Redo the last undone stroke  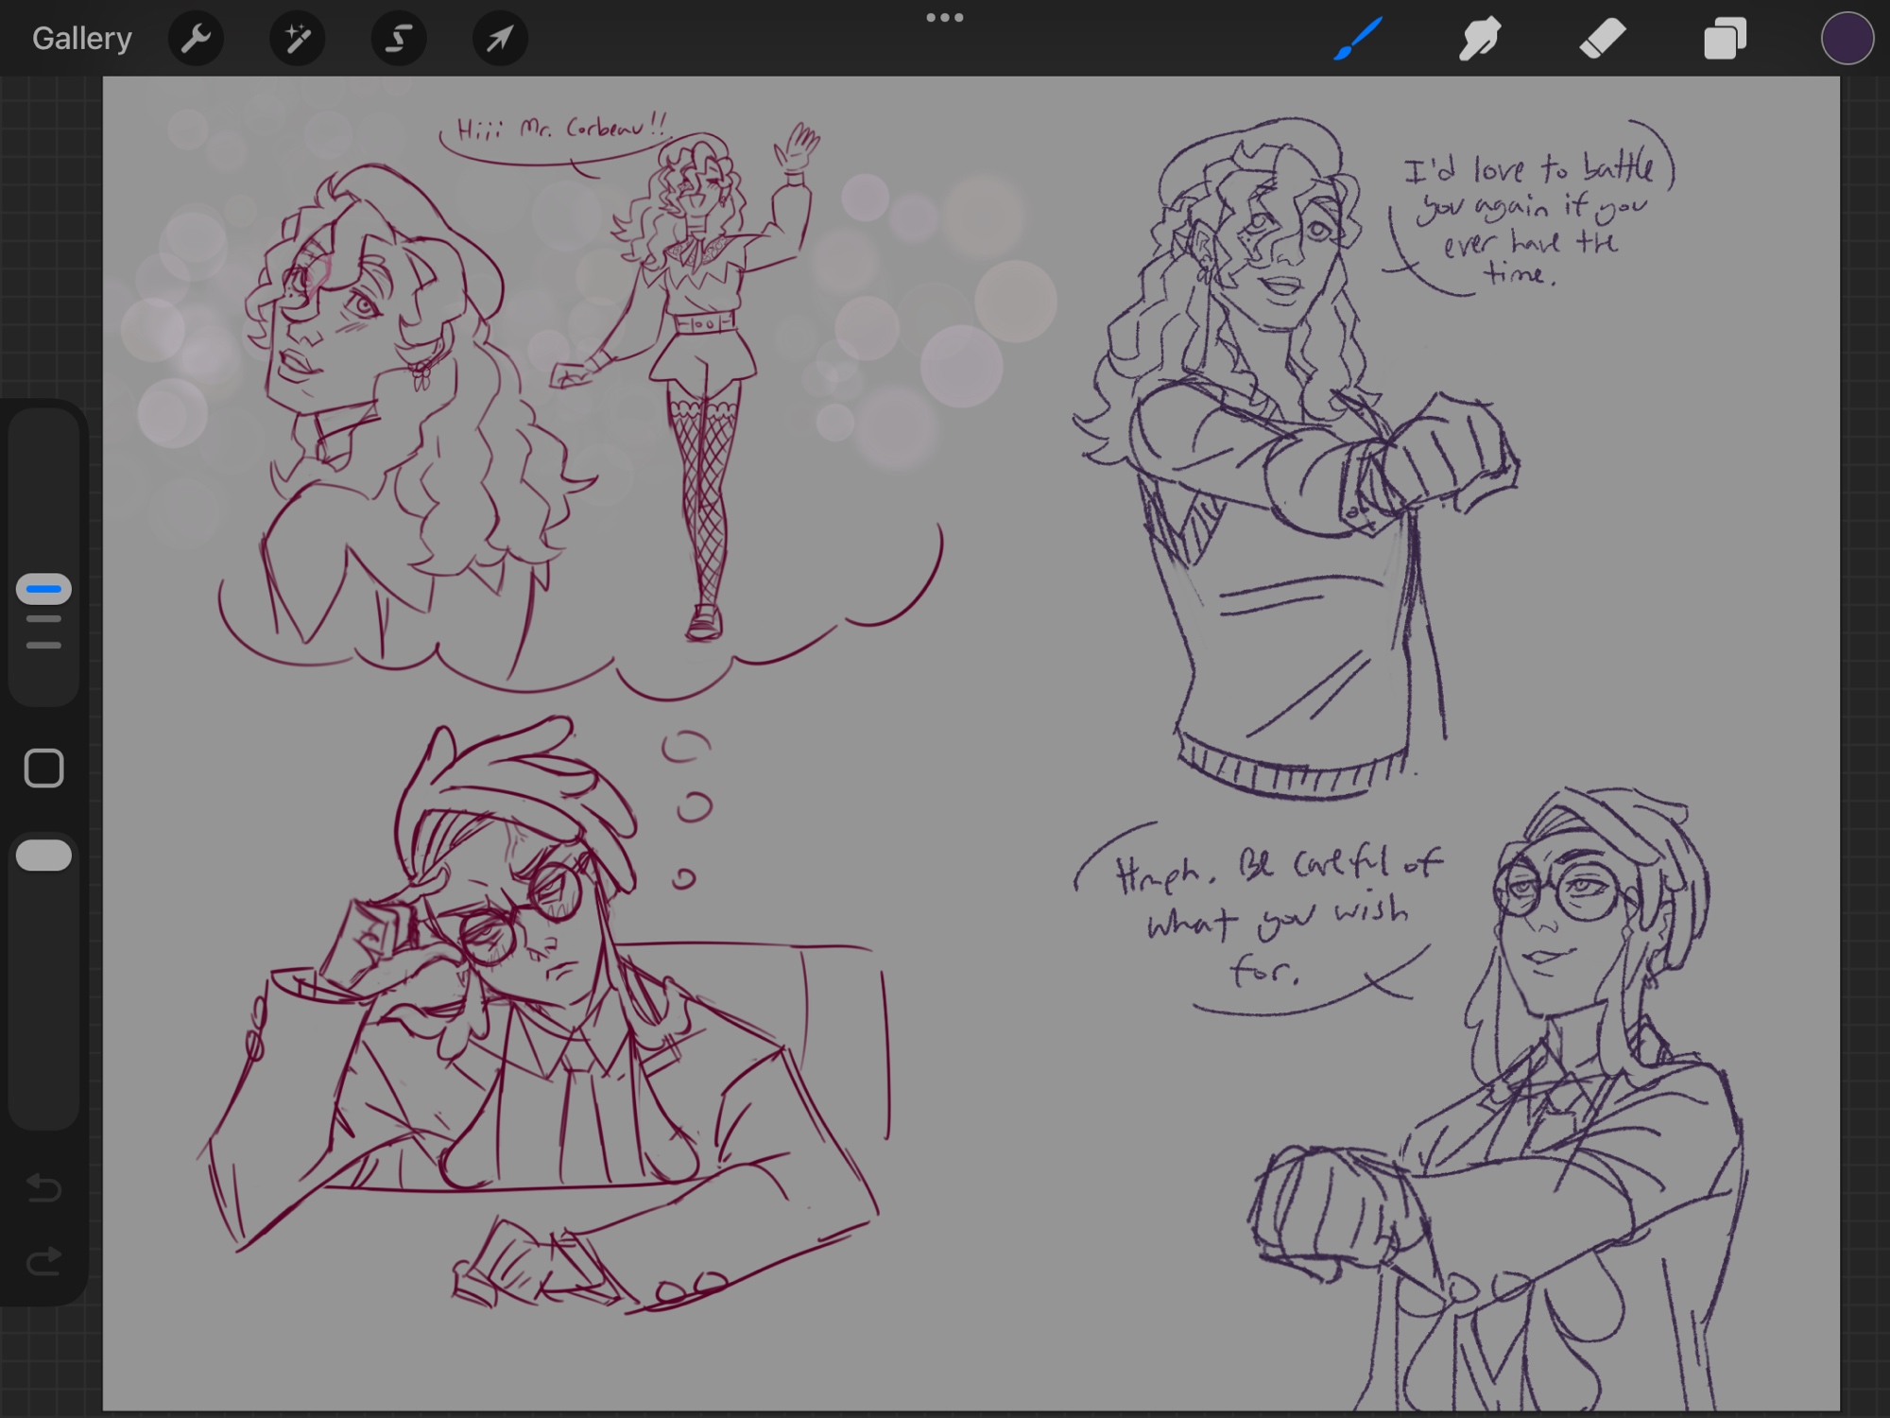pos(43,1261)
